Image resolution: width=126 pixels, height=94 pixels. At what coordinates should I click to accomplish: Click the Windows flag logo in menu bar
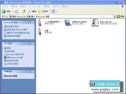click(x=122, y=6)
